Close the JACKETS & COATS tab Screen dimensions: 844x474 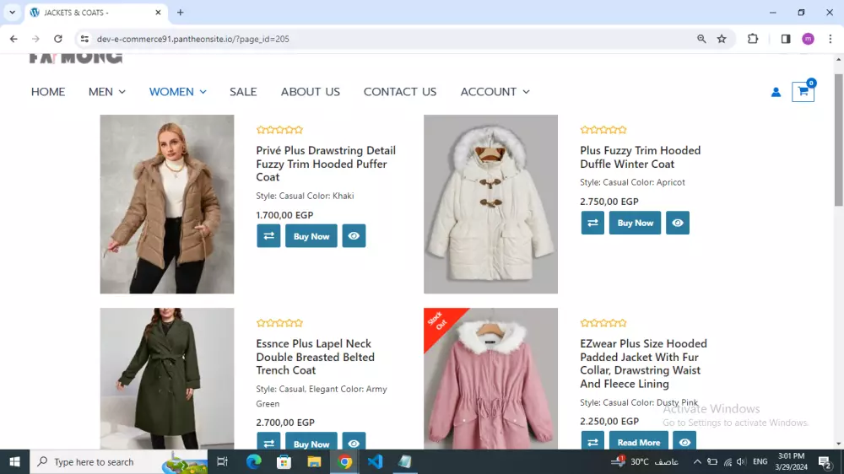point(158,13)
